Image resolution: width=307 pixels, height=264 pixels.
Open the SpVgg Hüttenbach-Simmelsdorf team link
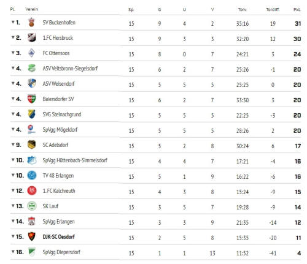click(x=75, y=160)
